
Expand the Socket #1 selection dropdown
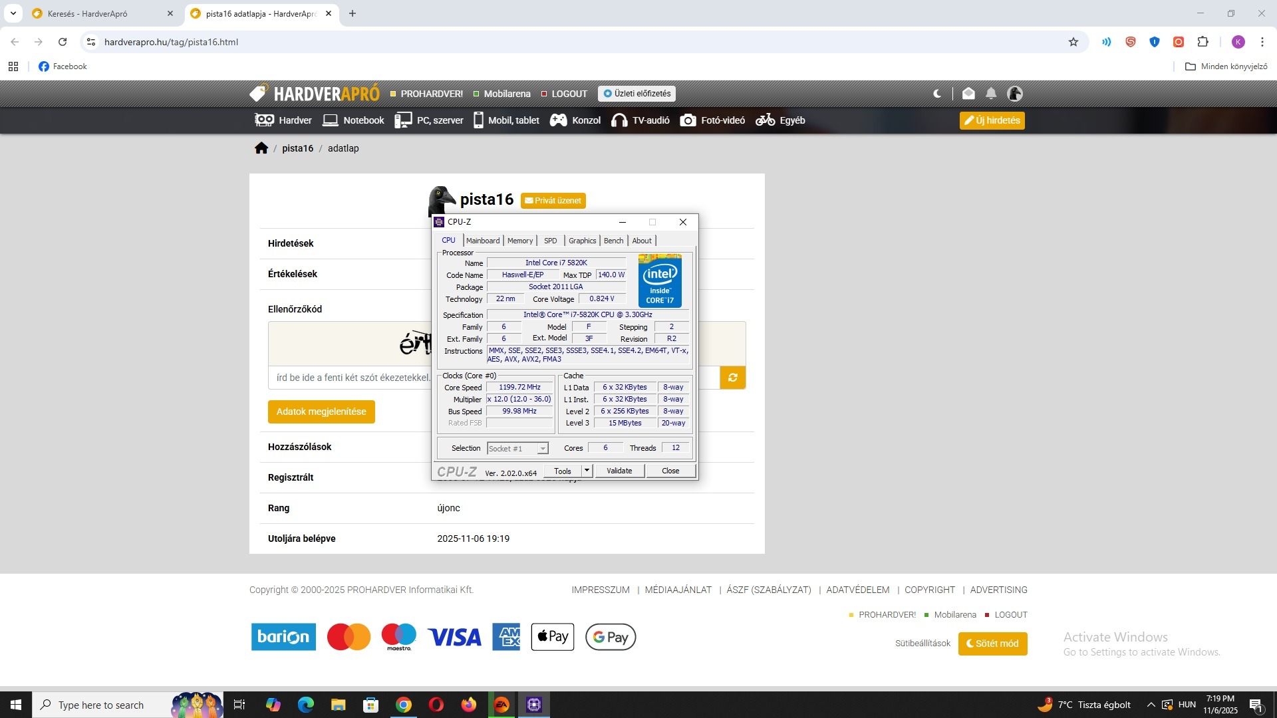543,449
